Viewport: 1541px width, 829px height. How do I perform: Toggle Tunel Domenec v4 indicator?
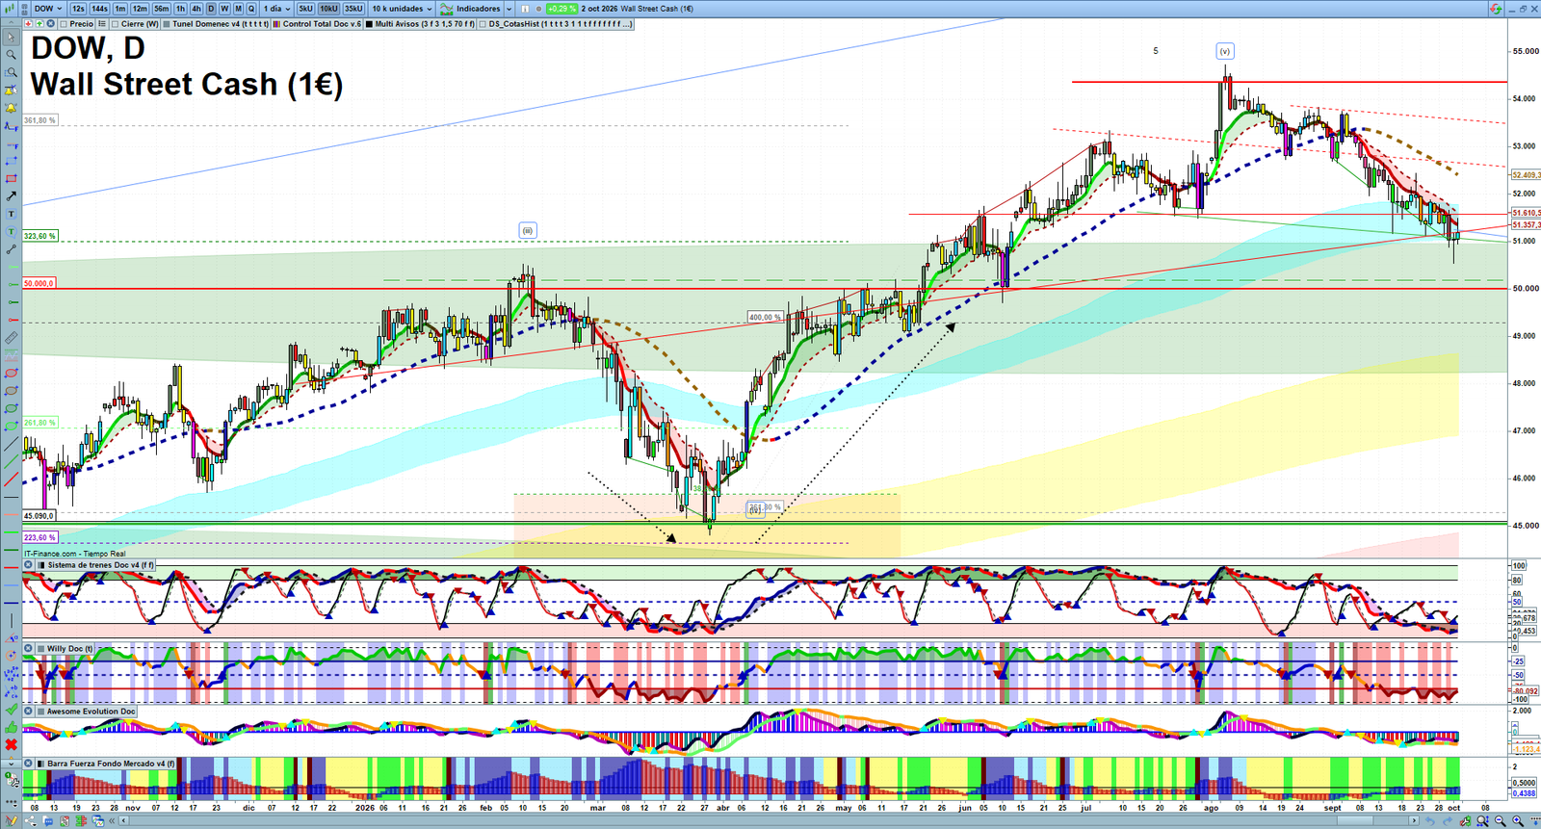tap(167, 24)
